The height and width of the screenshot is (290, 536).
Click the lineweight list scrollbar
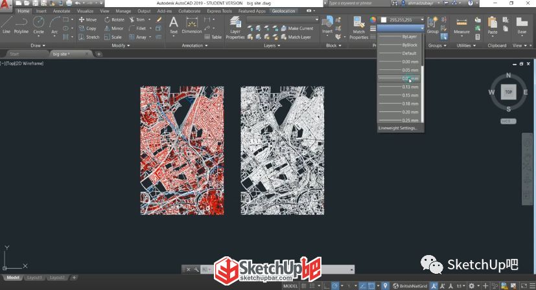pyautogui.click(x=423, y=78)
